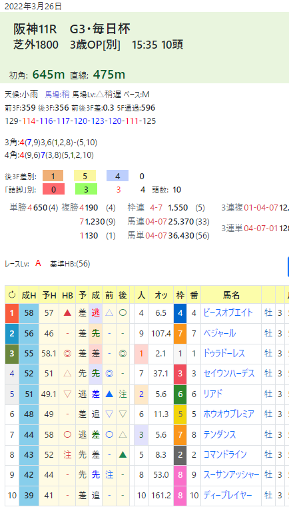Click the race title 阪神11R G3・毎日杯
The height and width of the screenshot is (511, 289).
pyautogui.click(x=72, y=29)
